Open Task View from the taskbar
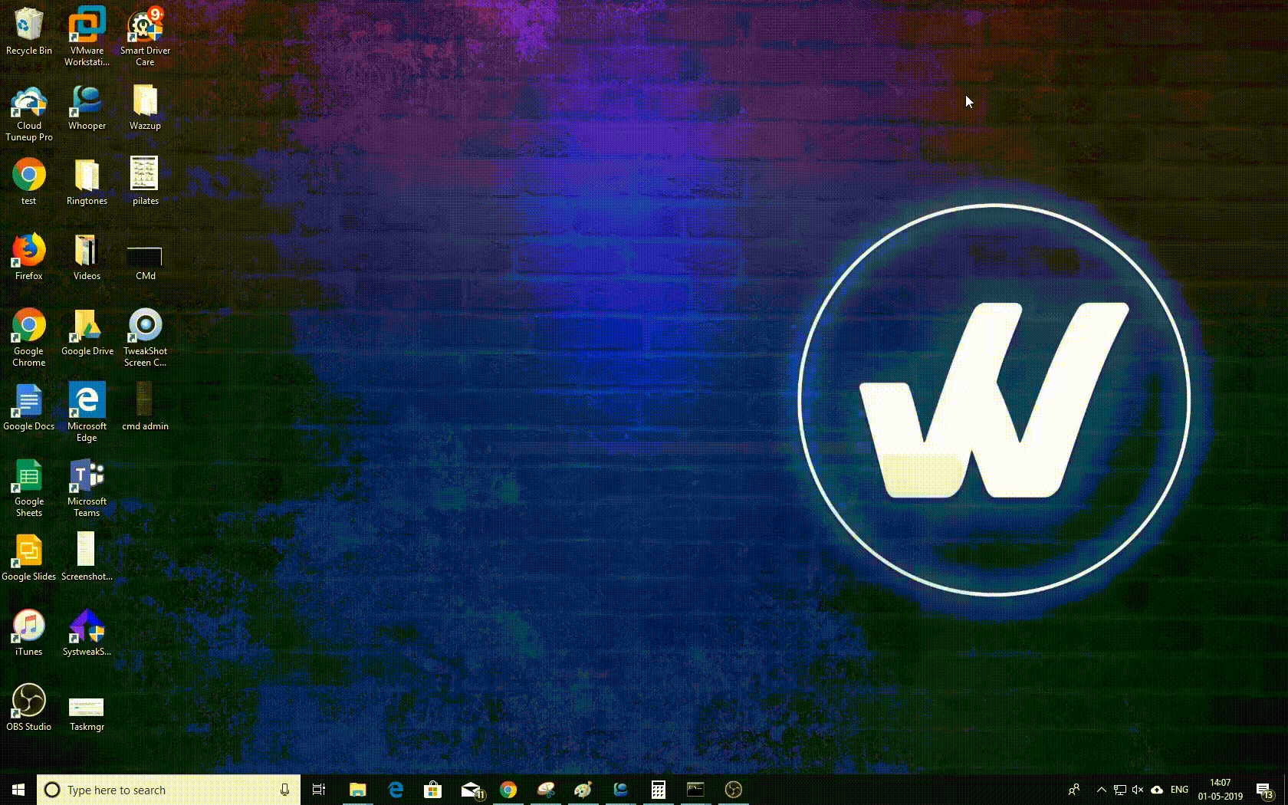 319,790
